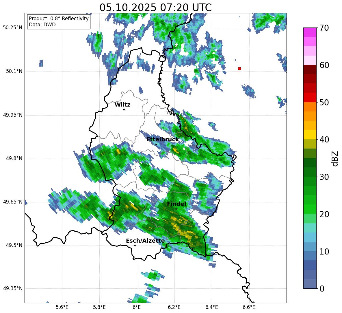Click the bright green colorbar band at 20
This screenshot has height=313, width=342.
310,209
